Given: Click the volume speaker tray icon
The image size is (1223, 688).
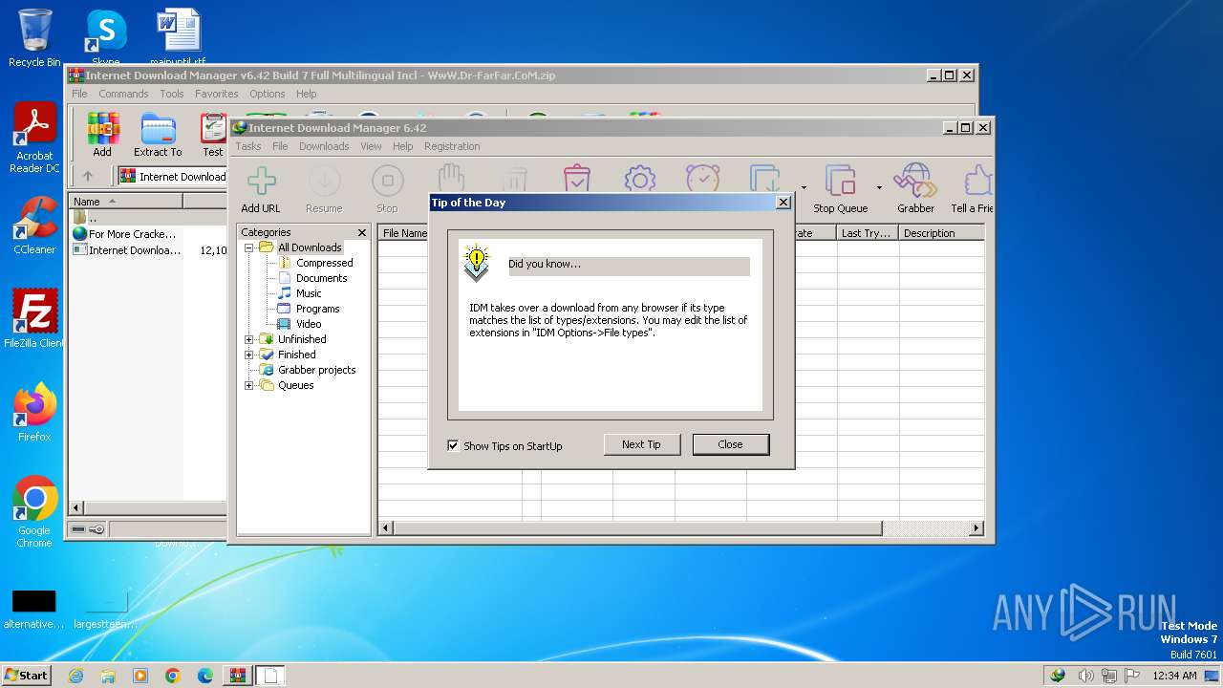Looking at the screenshot, I should coord(1086,676).
